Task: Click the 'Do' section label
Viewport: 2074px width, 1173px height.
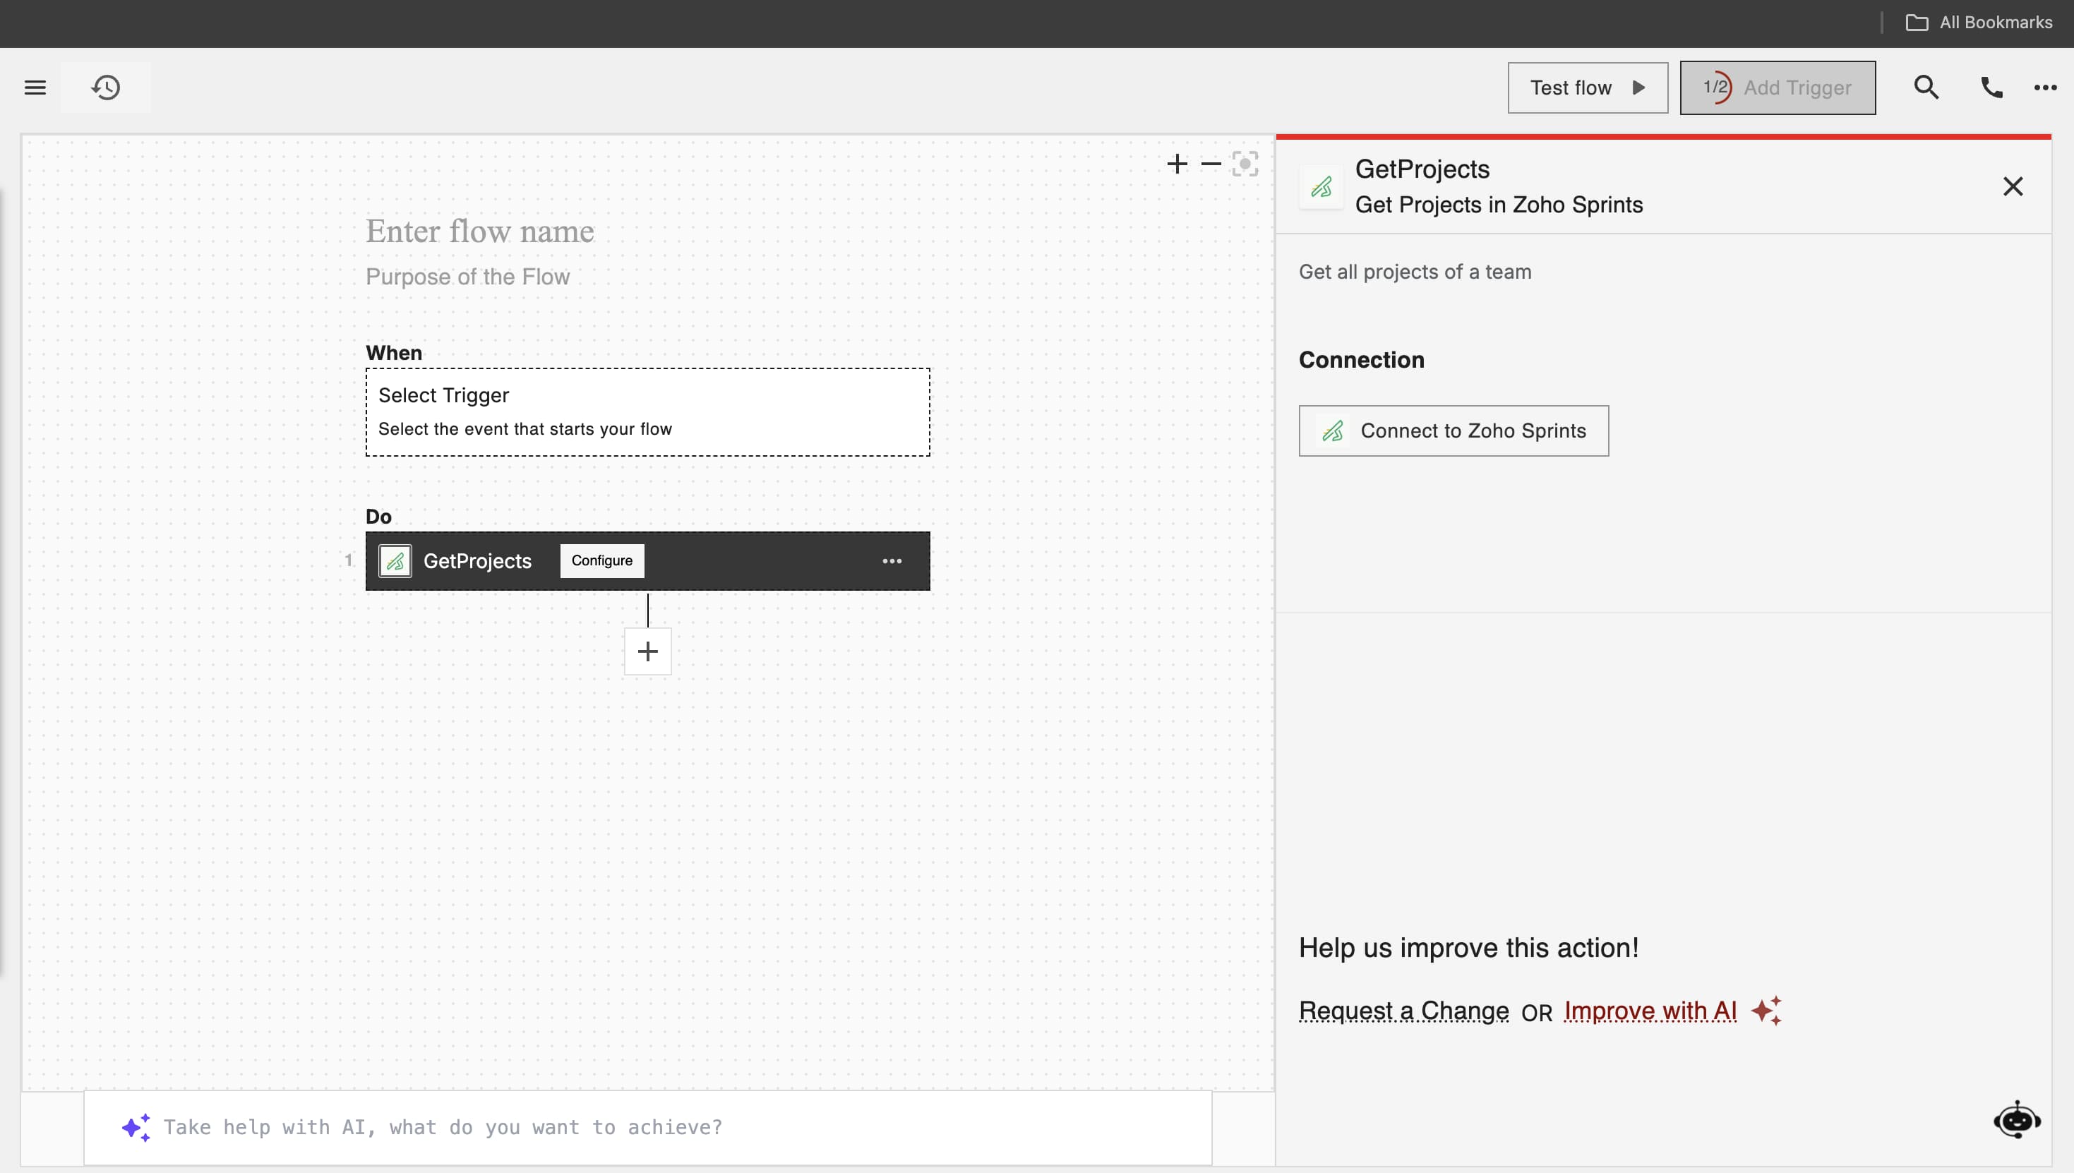Action: click(x=378, y=517)
